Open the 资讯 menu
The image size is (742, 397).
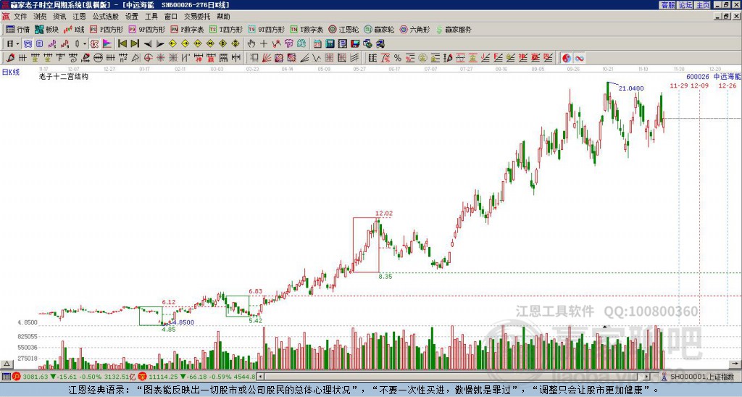click(59, 17)
